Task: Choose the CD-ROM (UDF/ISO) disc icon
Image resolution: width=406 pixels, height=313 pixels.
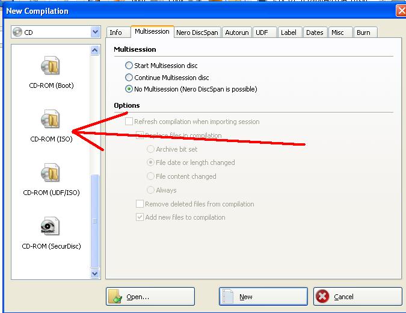Action: click(x=51, y=174)
